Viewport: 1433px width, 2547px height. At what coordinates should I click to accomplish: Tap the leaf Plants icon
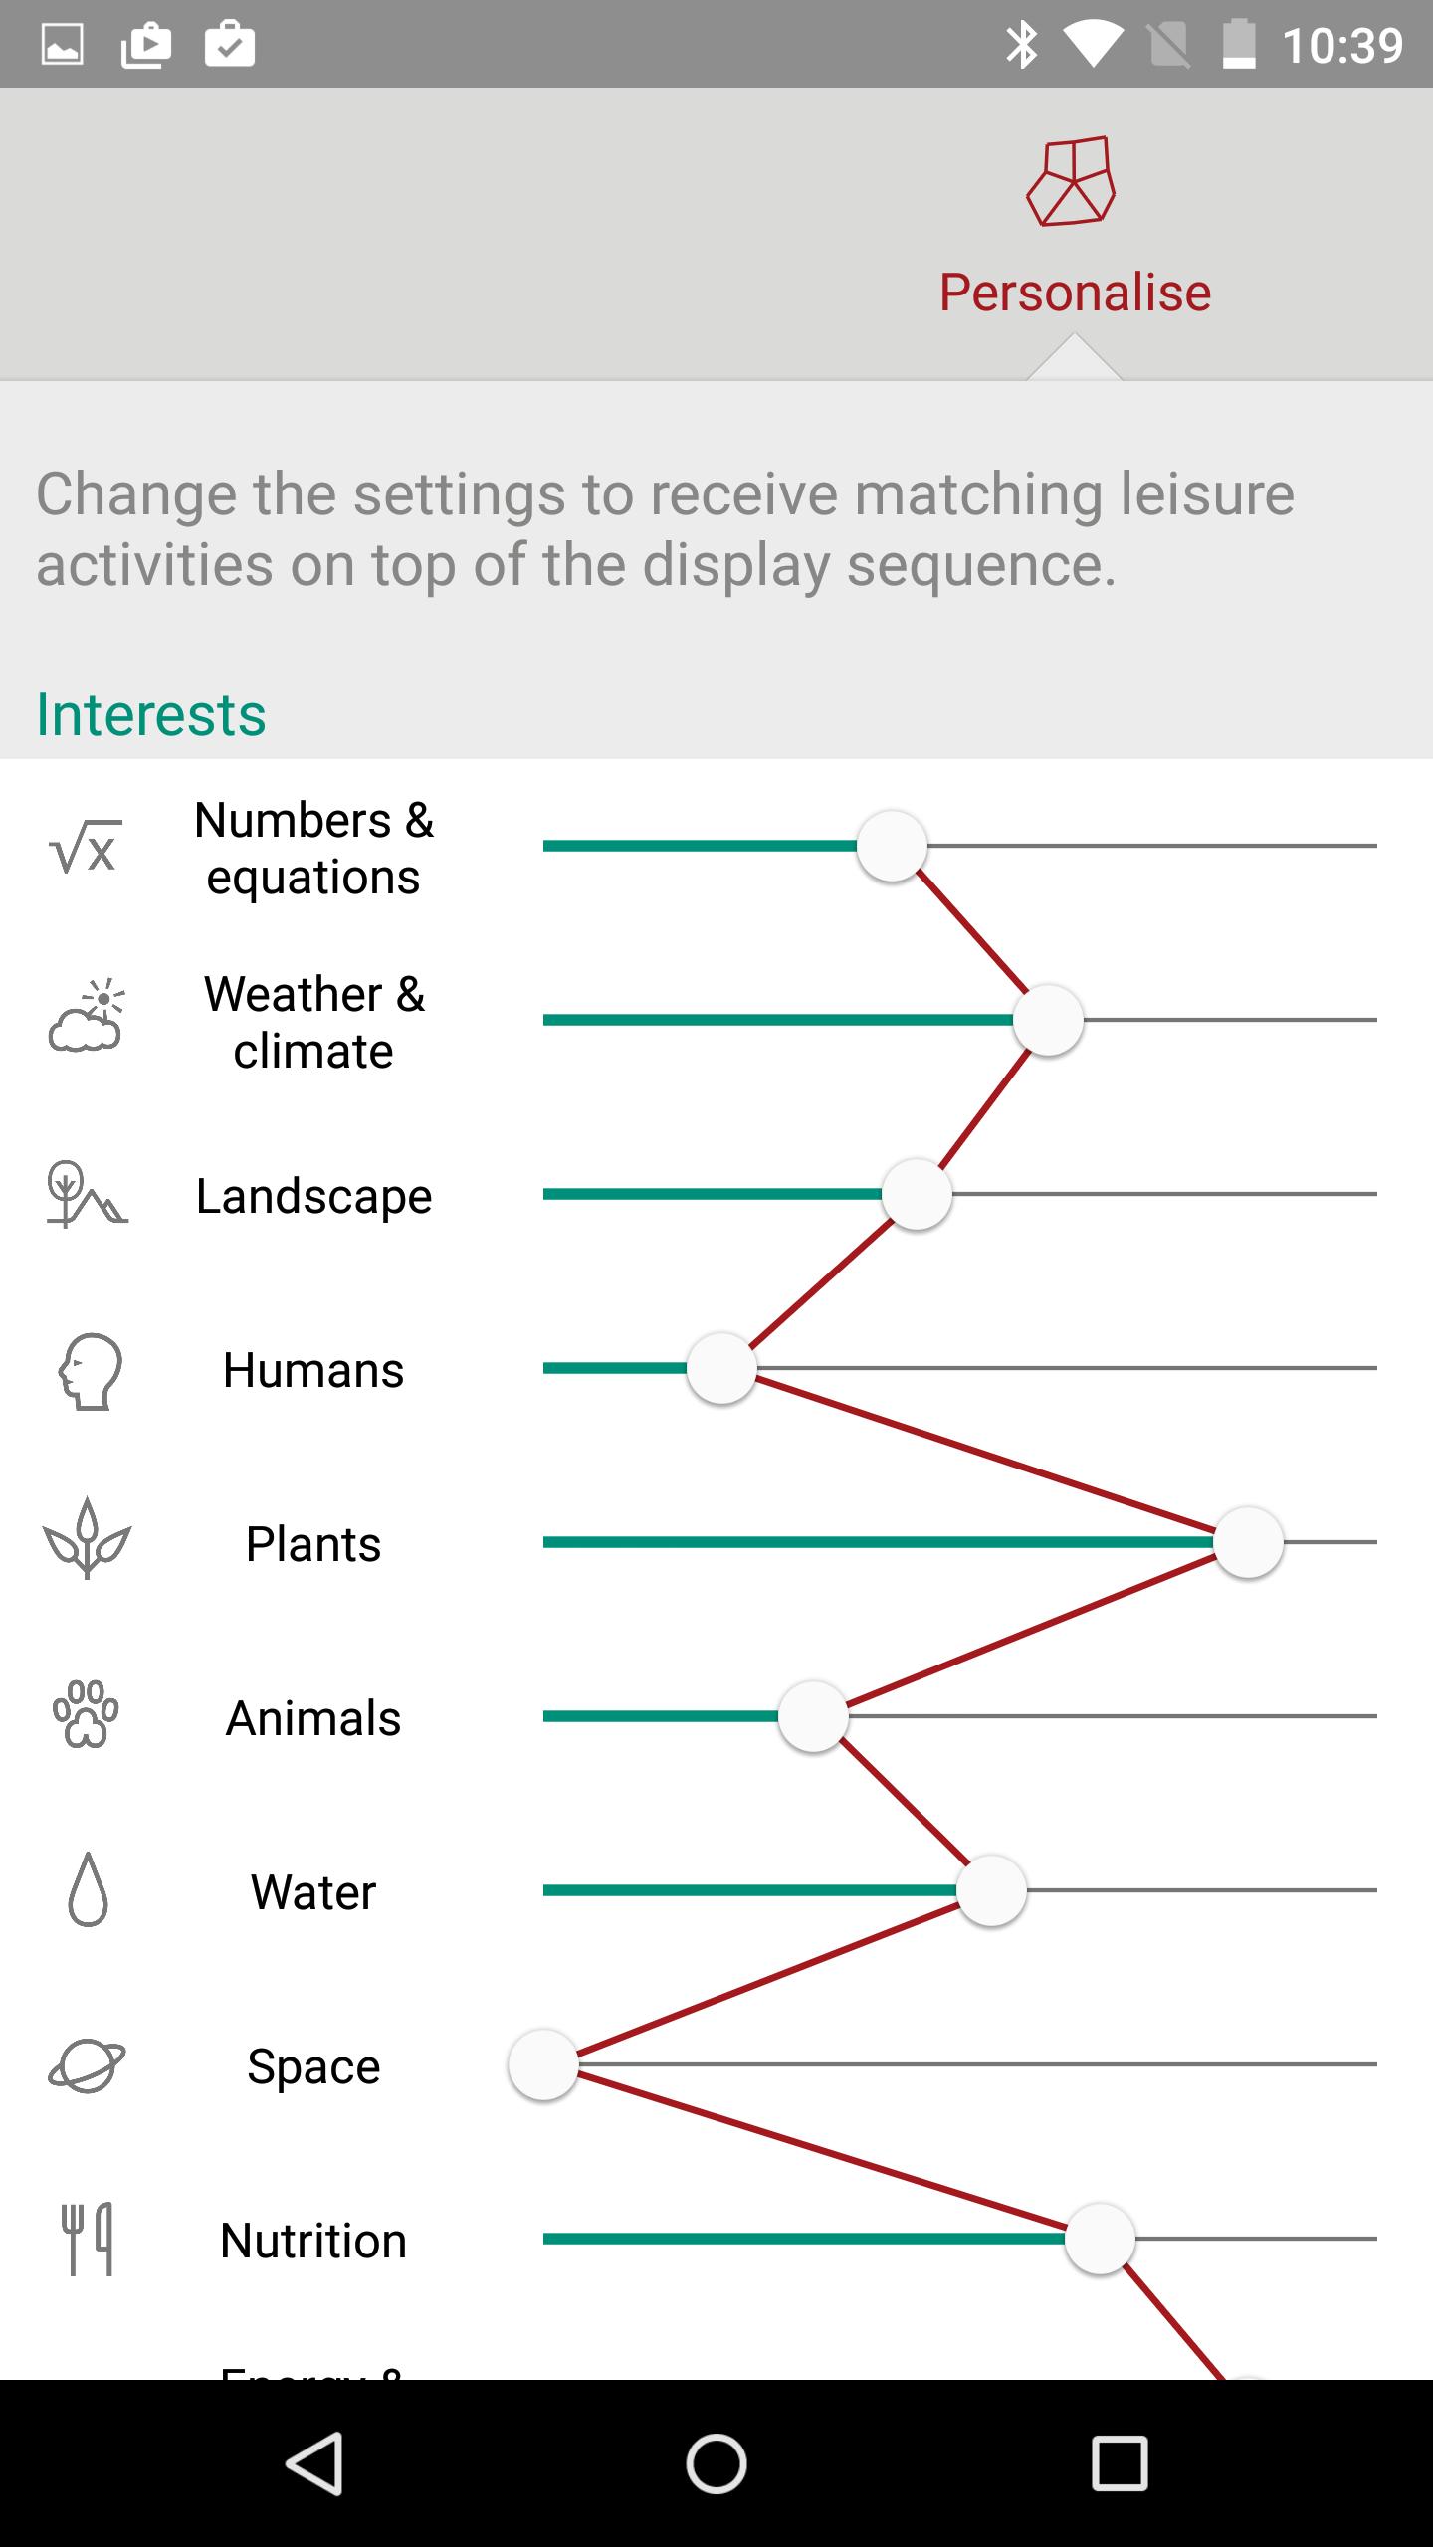pyautogui.click(x=87, y=1538)
